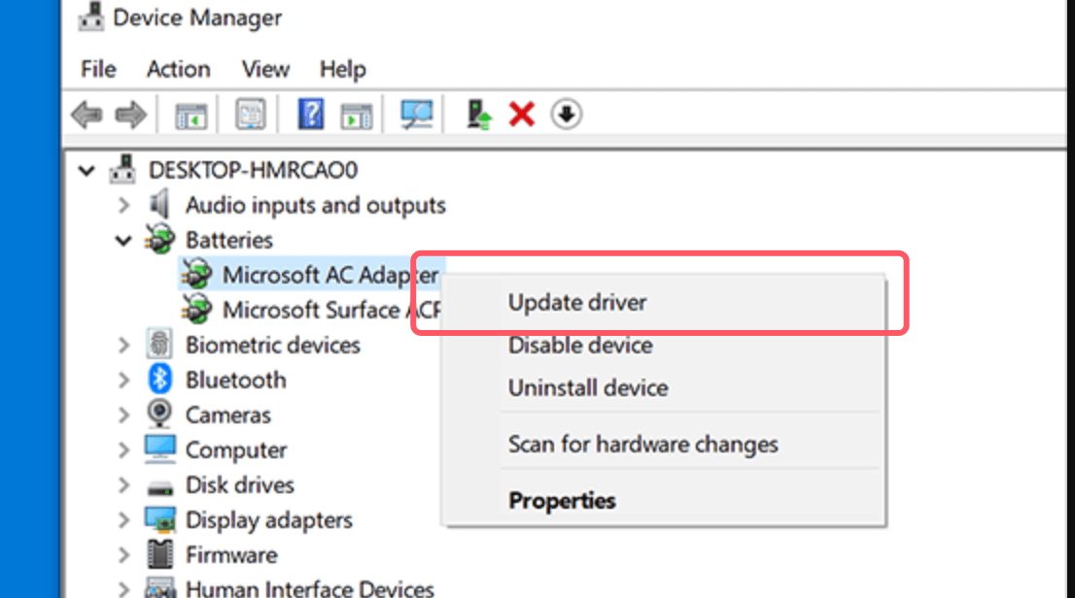Screen dimensions: 1075x598
Task: Select Update driver from the context menu
Action: pos(577,302)
